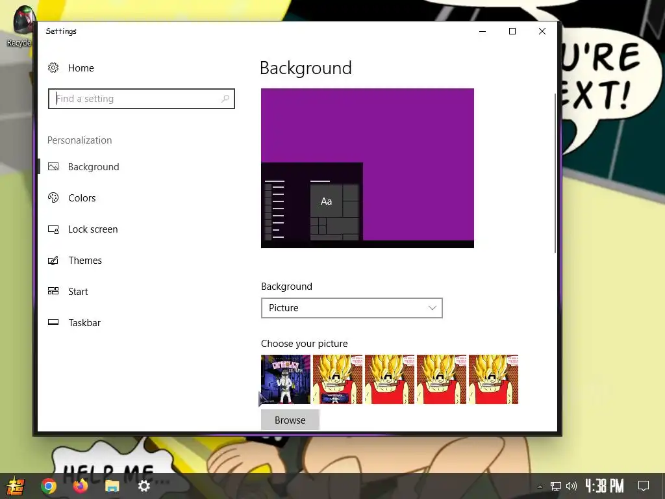Maximize the Settings window
Screen dimensions: 665x499
[512, 31]
